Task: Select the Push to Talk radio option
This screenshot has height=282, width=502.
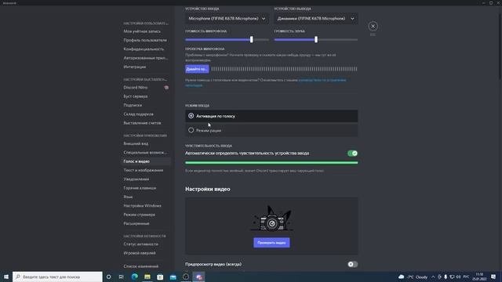Action: [x=271, y=131]
